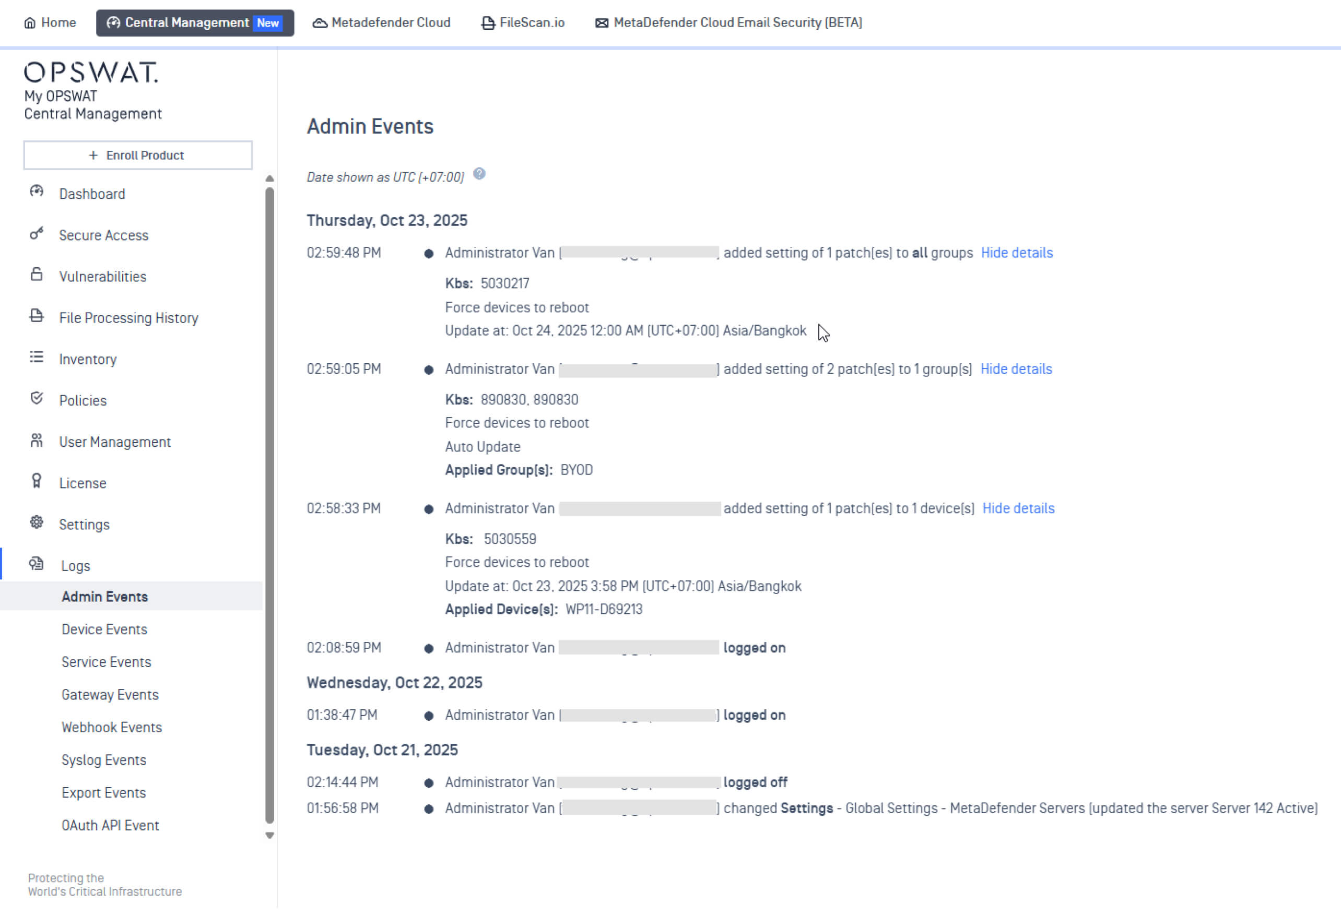The width and height of the screenshot is (1341, 916).
Task: Click the help icon beside UTC date note
Action: 479,174
